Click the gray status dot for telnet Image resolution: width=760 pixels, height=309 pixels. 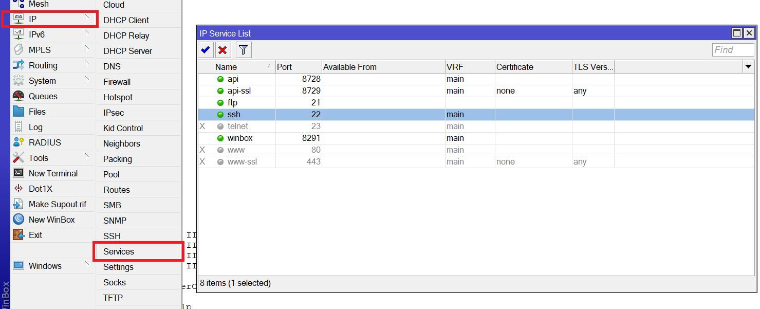[220, 126]
